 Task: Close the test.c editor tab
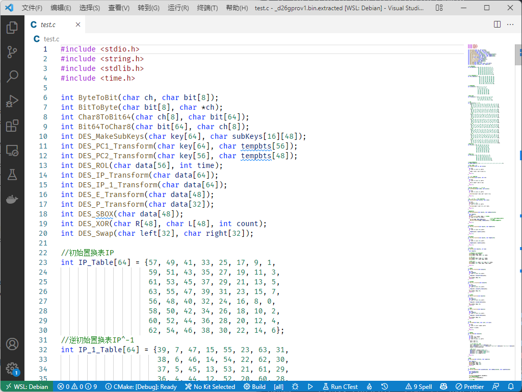point(78,24)
